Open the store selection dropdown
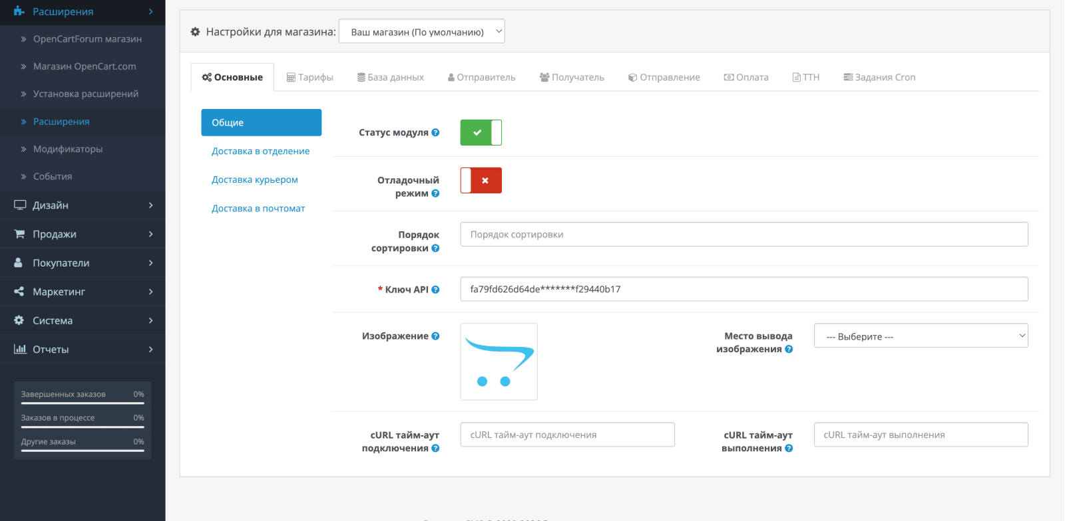This screenshot has height=521, width=1065. point(422,31)
